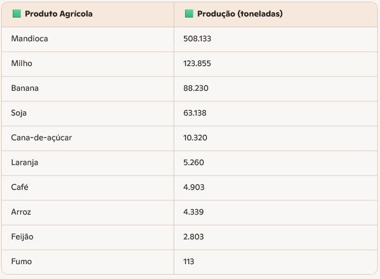Select the Mandioca cell

(30, 39)
